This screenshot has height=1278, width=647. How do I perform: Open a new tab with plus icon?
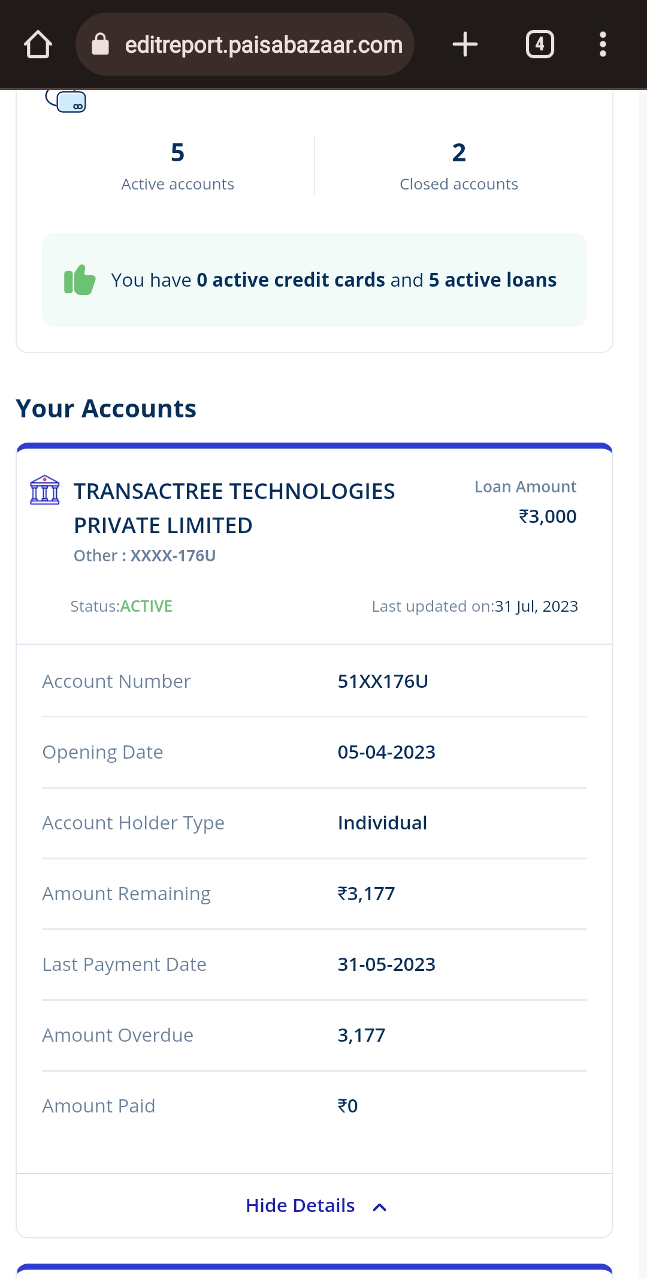tap(465, 44)
